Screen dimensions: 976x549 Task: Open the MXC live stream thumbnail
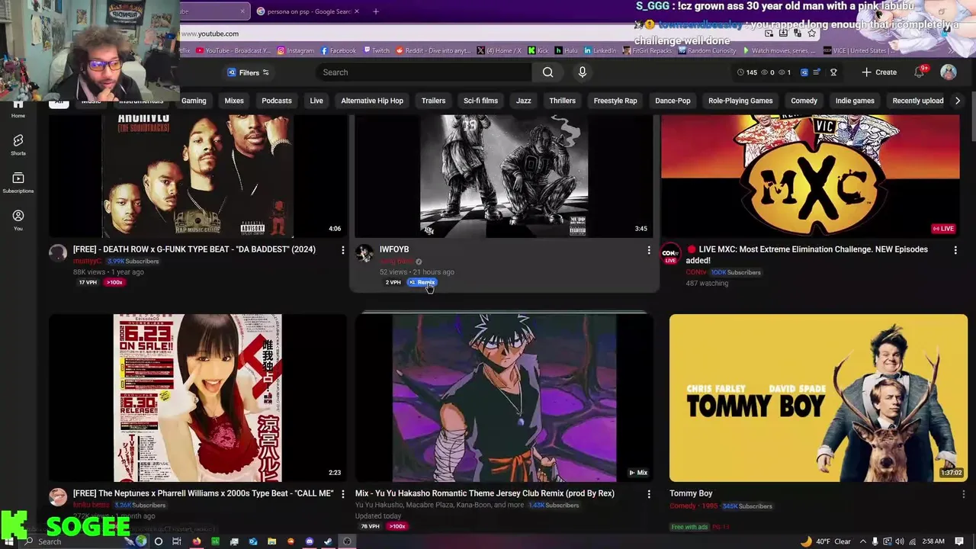pos(810,176)
